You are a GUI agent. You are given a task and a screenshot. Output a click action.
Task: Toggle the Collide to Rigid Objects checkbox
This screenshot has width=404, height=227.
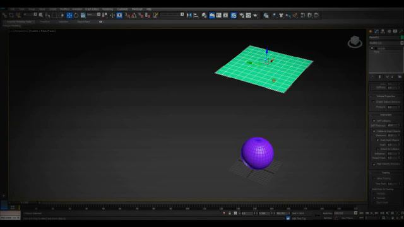point(374,131)
